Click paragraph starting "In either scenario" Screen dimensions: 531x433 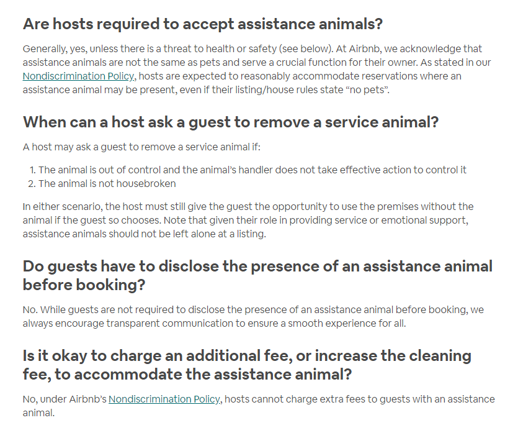point(248,220)
